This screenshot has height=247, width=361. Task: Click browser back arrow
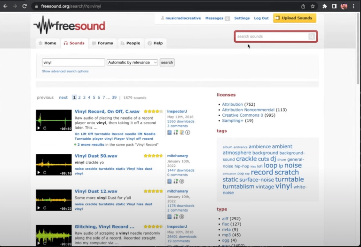(5, 6)
